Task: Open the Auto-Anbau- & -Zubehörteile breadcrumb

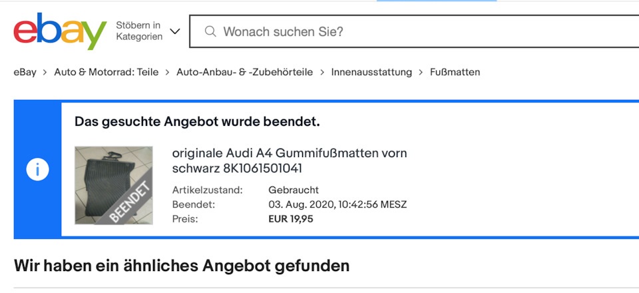Action: pyautogui.click(x=244, y=72)
